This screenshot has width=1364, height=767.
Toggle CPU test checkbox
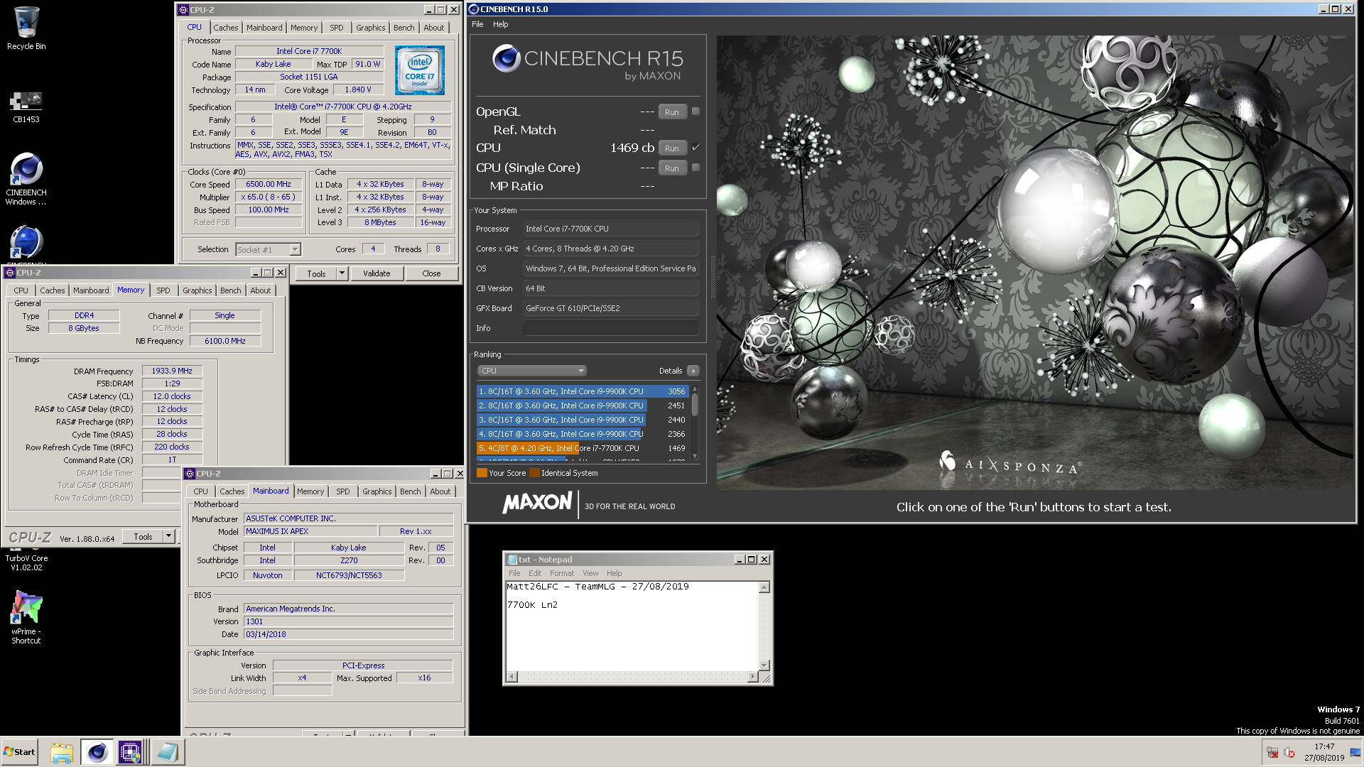tap(695, 148)
